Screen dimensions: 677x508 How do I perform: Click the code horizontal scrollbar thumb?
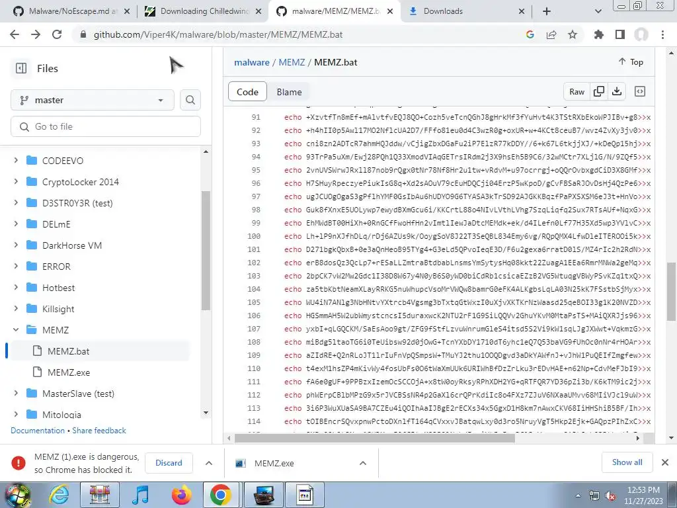pos(375,438)
